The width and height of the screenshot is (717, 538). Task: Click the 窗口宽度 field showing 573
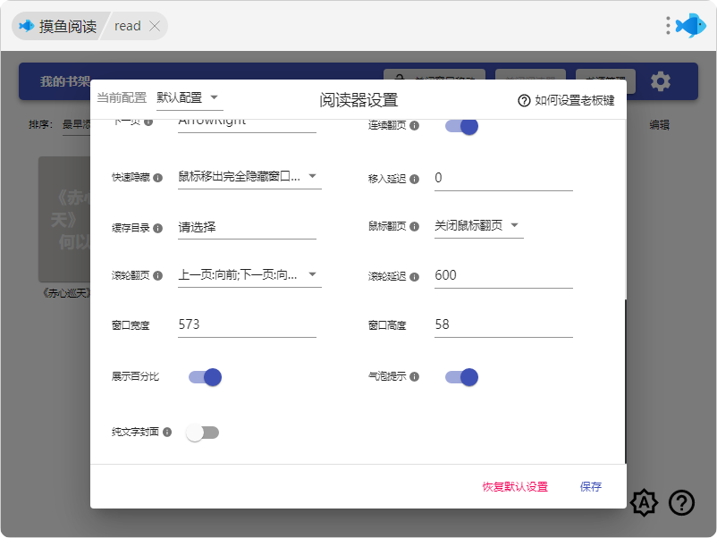tap(247, 325)
